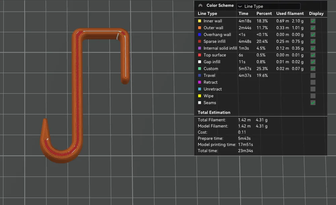Click the Used filament column header
Screen dimensions: 336x205
click(290, 13)
